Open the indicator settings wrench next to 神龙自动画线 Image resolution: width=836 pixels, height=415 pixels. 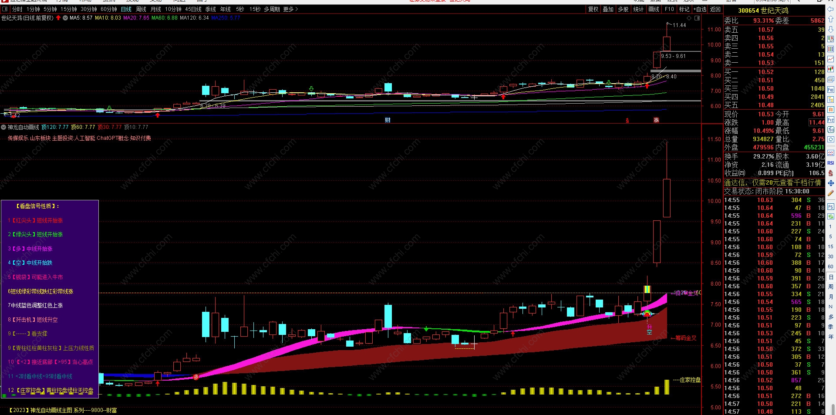tap(4, 127)
